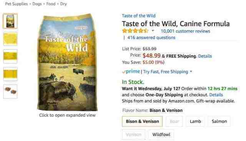246x141 pixels.
Task: Click the Prime logo
Action: 131,71
